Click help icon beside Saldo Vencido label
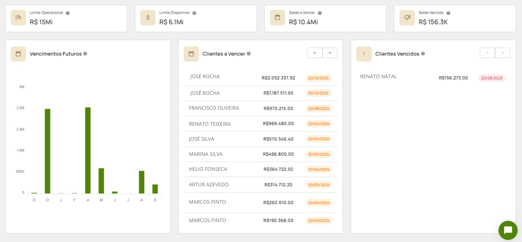 pyautogui.click(x=448, y=13)
